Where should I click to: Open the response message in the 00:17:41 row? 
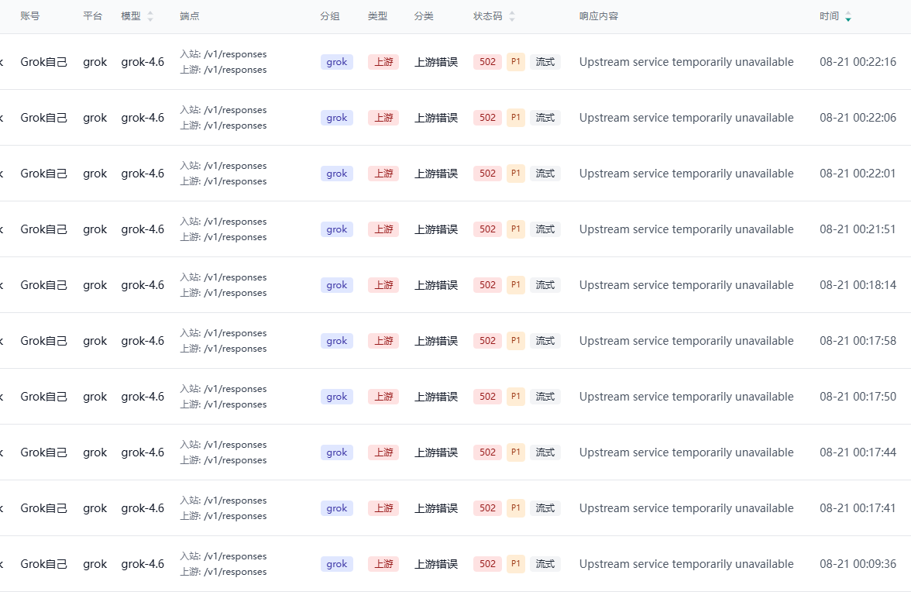click(x=686, y=508)
